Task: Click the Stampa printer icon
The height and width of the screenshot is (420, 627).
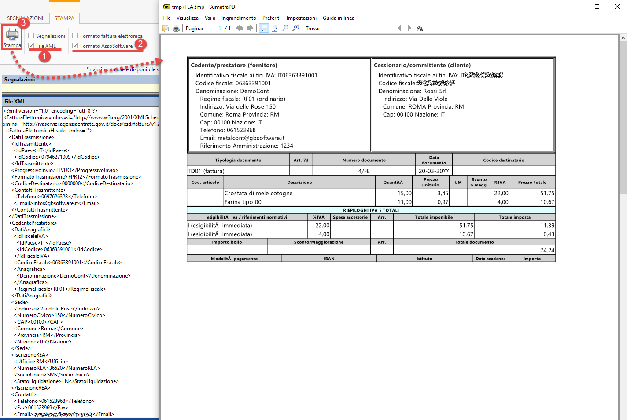Action: click(12, 34)
